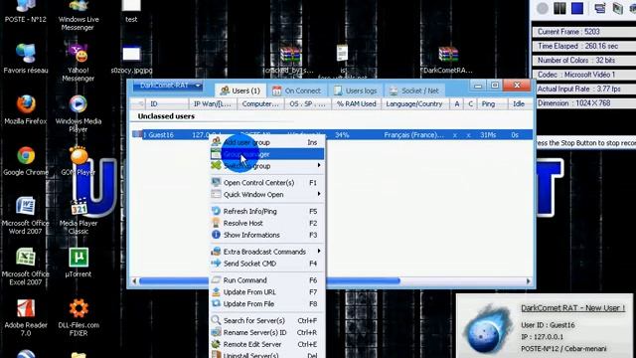Viewport: 636px width, 358px height.
Task: Click the Resolve Host person icon
Action: [217, 223]
